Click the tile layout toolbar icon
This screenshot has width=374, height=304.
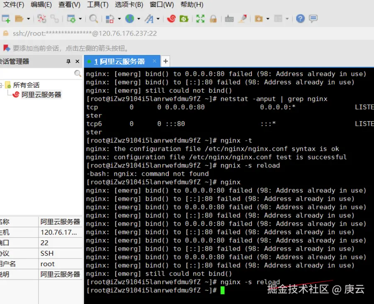pyautogui.click(x=278, y=19)
